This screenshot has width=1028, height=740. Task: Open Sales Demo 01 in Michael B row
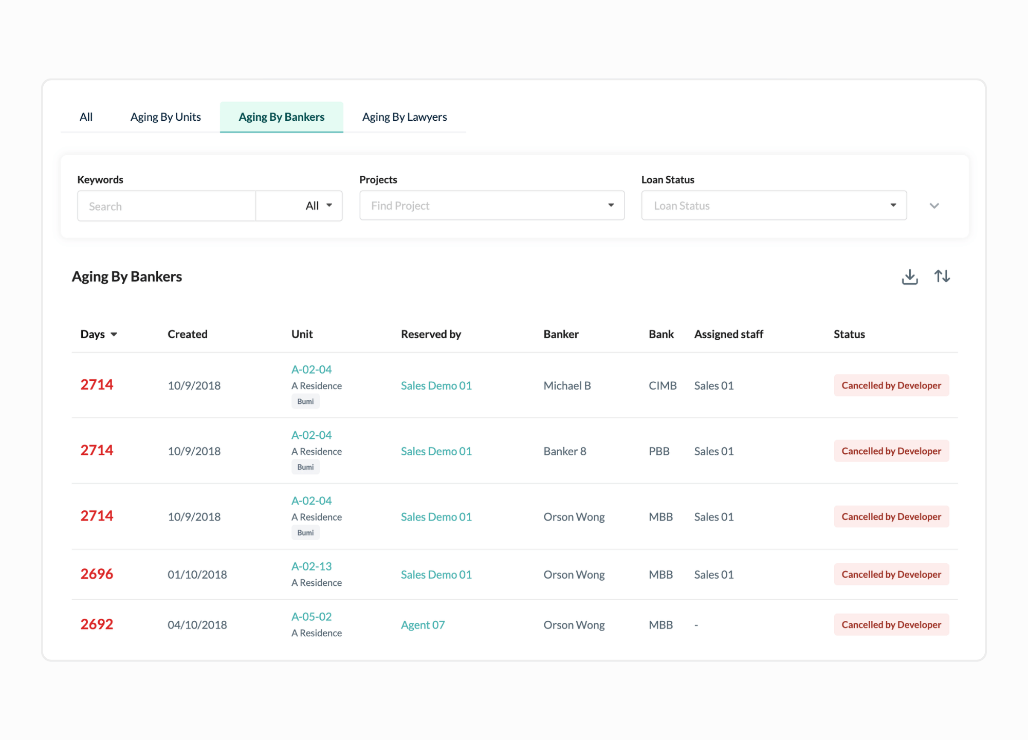point(436,385)
